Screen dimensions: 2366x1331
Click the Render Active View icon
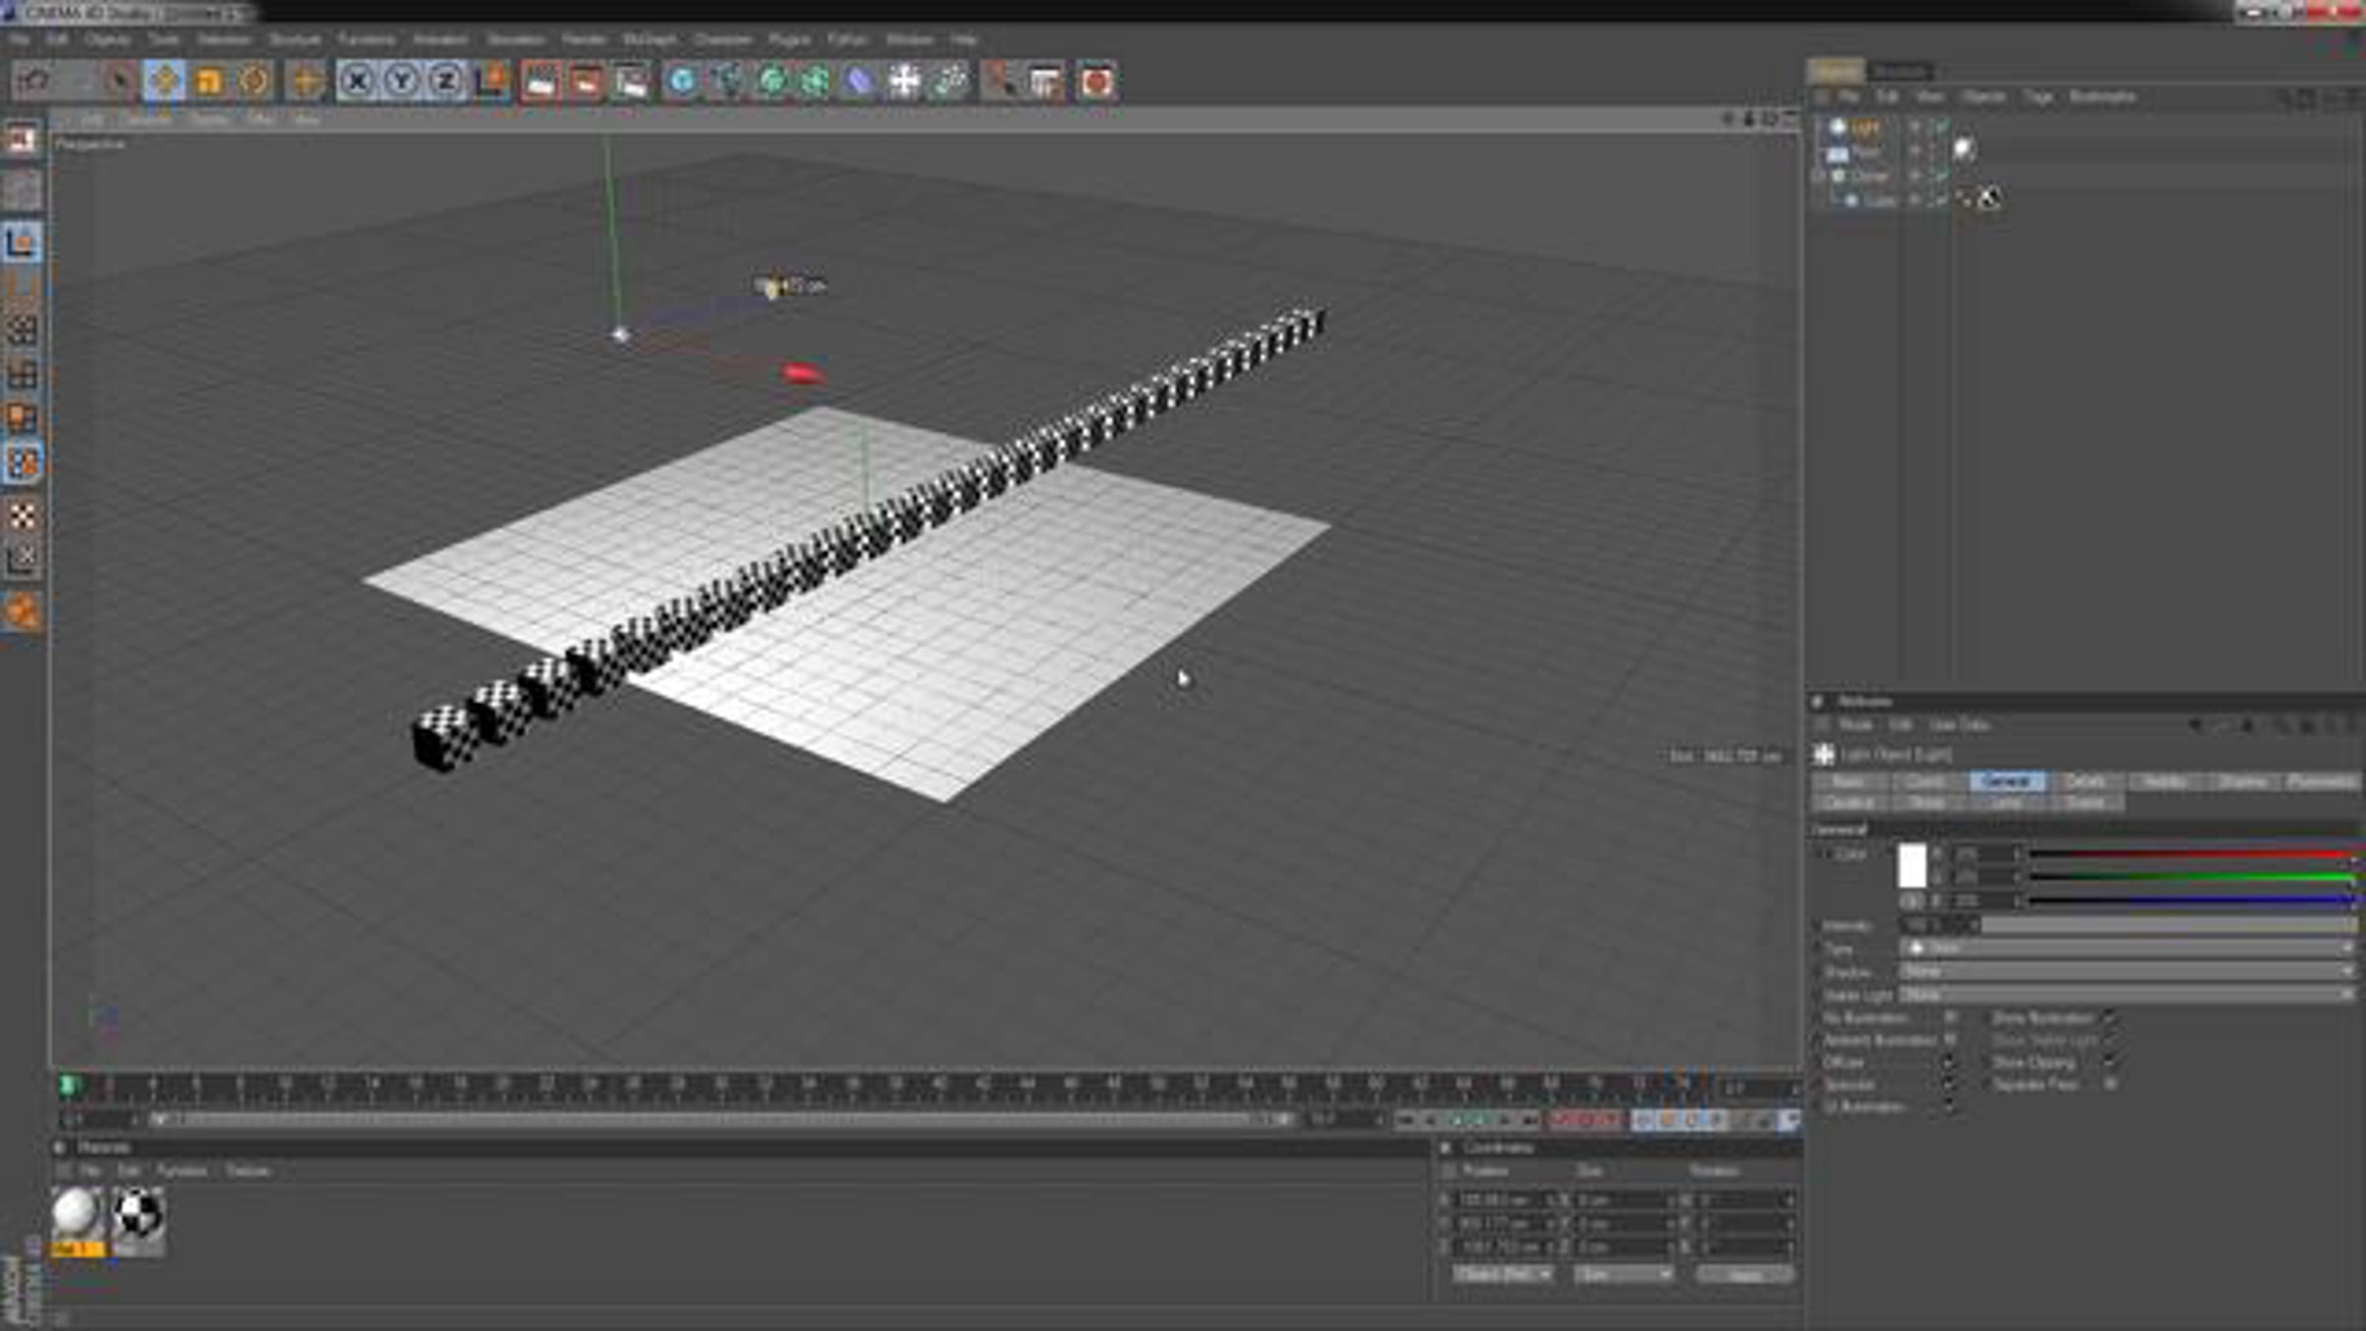pyautogui.click(x=540, y=81)
